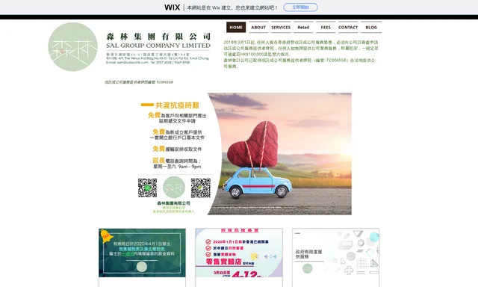Open the SERVICES menu item
Viewport: 478px width, 287px height.
pyautogui.click(x=281, y=27)
